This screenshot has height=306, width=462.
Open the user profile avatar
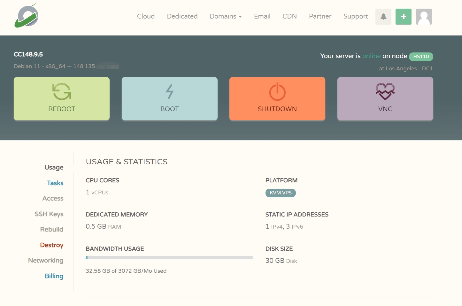(x=424, y=17)
